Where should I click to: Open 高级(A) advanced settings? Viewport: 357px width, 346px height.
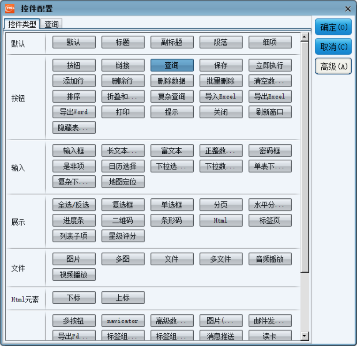[x=333, y=67]
